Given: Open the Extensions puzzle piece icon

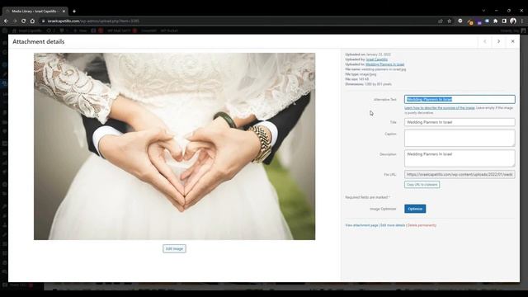Looking at the screenshot, I should click(495, 21).
